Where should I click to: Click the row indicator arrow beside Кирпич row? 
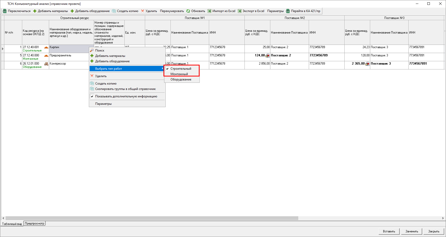tap(3, 49)
